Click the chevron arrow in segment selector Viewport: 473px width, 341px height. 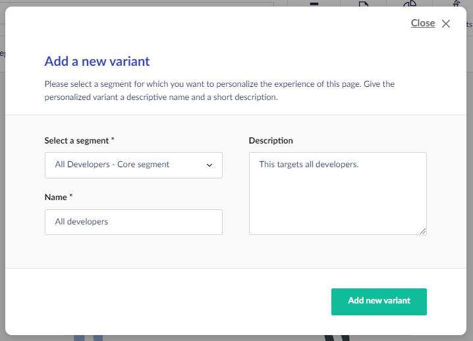pyautogui.click(x=209, y=165)
